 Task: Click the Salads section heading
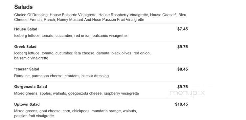(23, 7)
